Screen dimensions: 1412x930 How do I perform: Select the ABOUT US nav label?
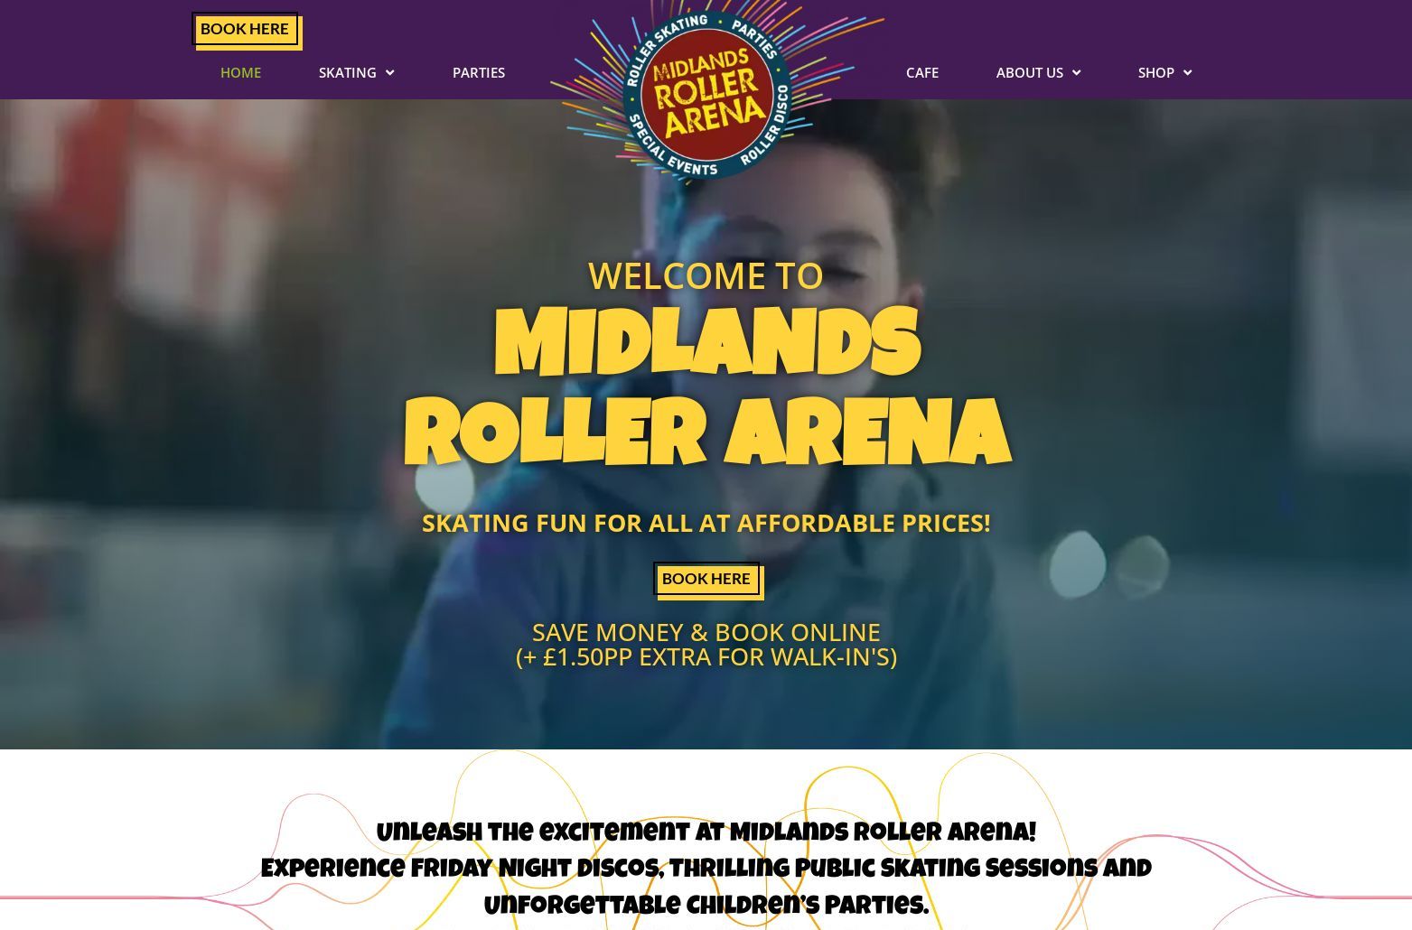[1030, 72]
